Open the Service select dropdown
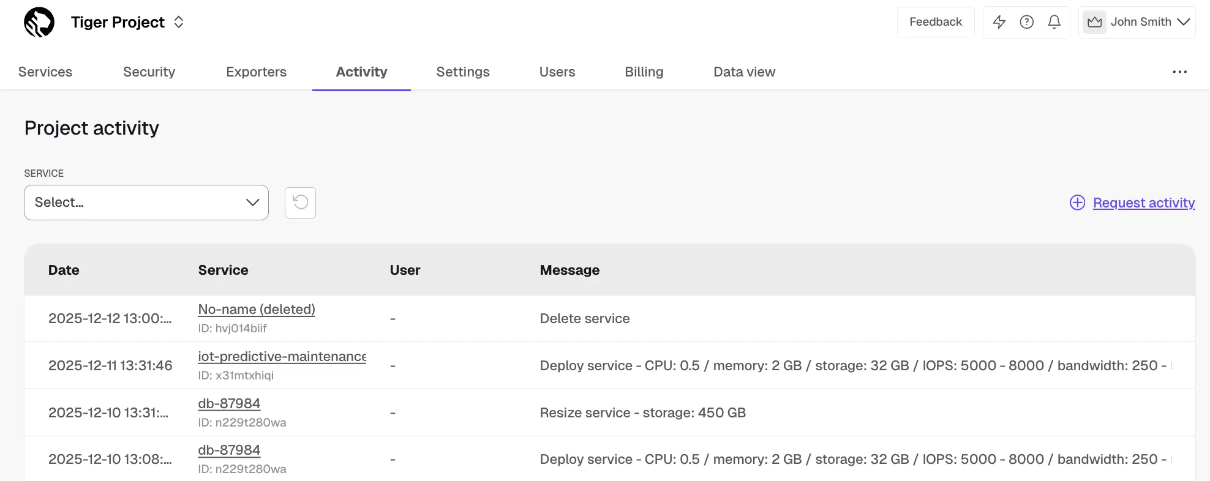Viewport: 1210px width, 481px height. [146, 203]
